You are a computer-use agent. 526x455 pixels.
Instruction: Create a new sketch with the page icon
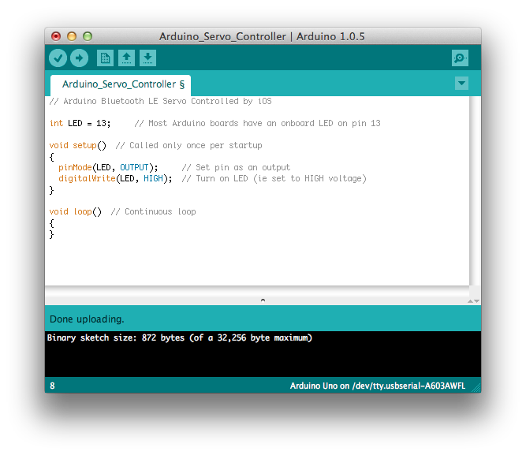pyautogui.click(x=105, y=58)
